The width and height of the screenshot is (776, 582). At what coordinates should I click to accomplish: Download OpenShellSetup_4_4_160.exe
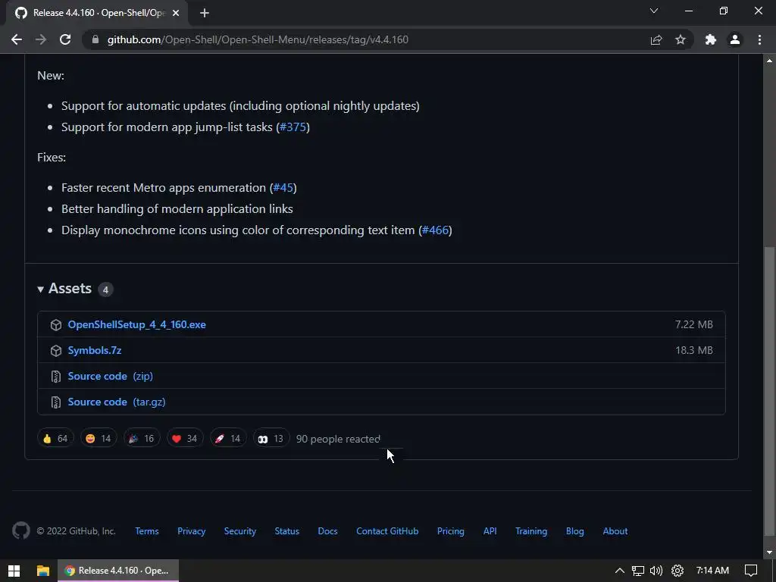coord(136,324)
